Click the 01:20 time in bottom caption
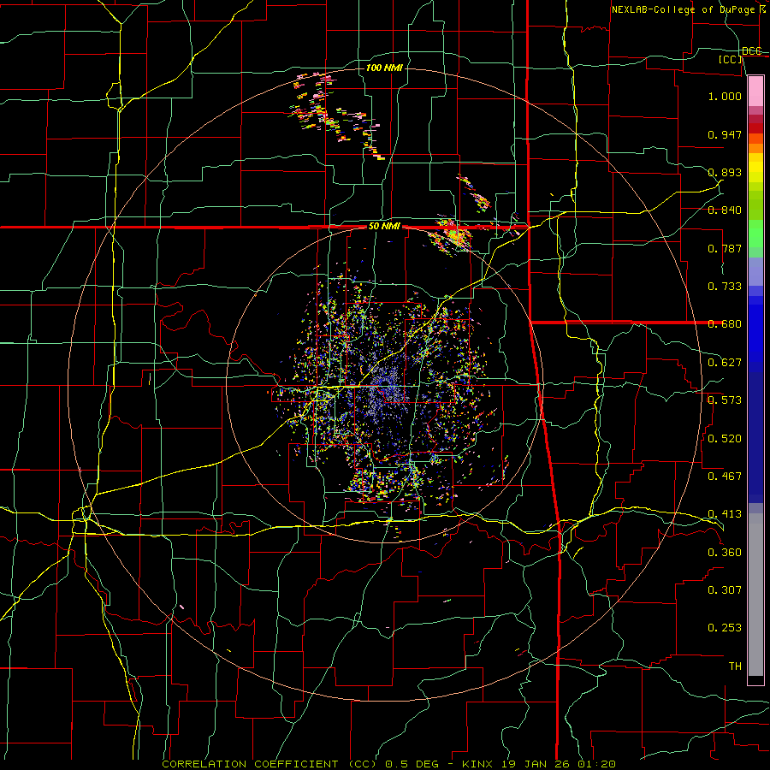 pyautogui.click(x=595, y=764)
